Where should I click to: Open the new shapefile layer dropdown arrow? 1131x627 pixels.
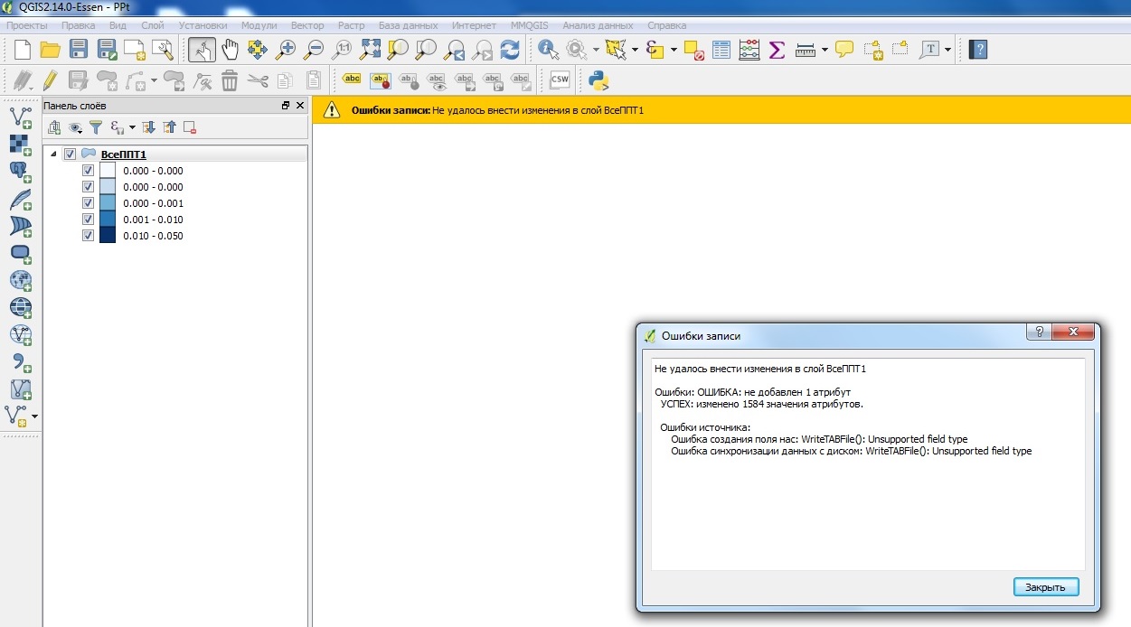(34, 416)
